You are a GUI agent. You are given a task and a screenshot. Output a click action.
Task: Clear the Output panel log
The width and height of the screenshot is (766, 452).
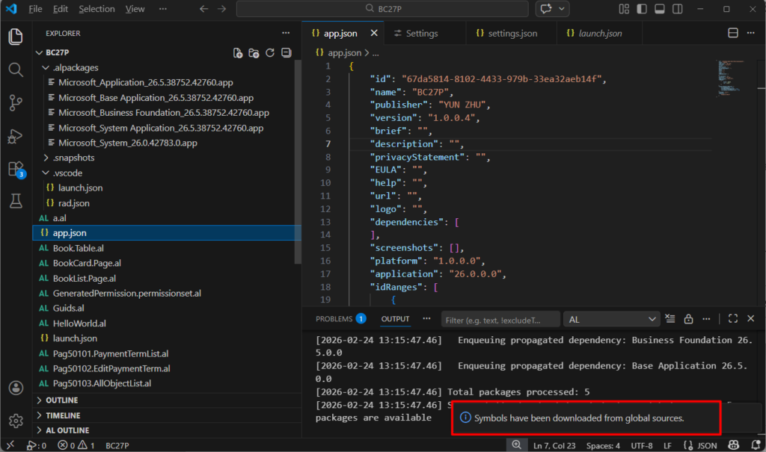coord(670,319)
